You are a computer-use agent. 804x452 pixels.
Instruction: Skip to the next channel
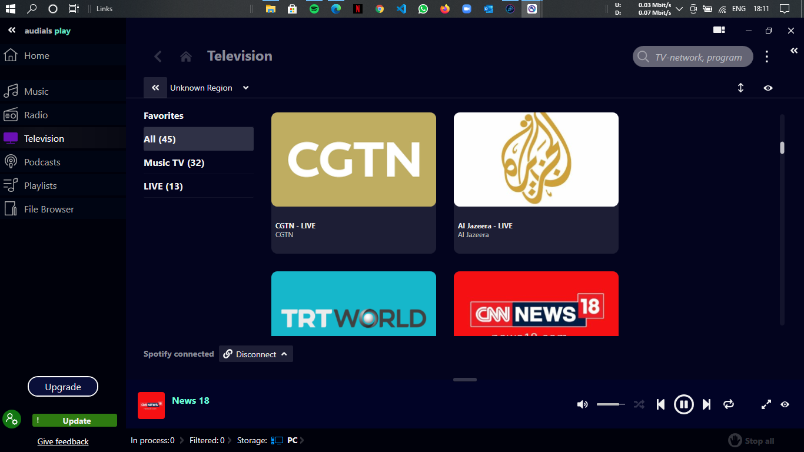click(x=706, y=404)
